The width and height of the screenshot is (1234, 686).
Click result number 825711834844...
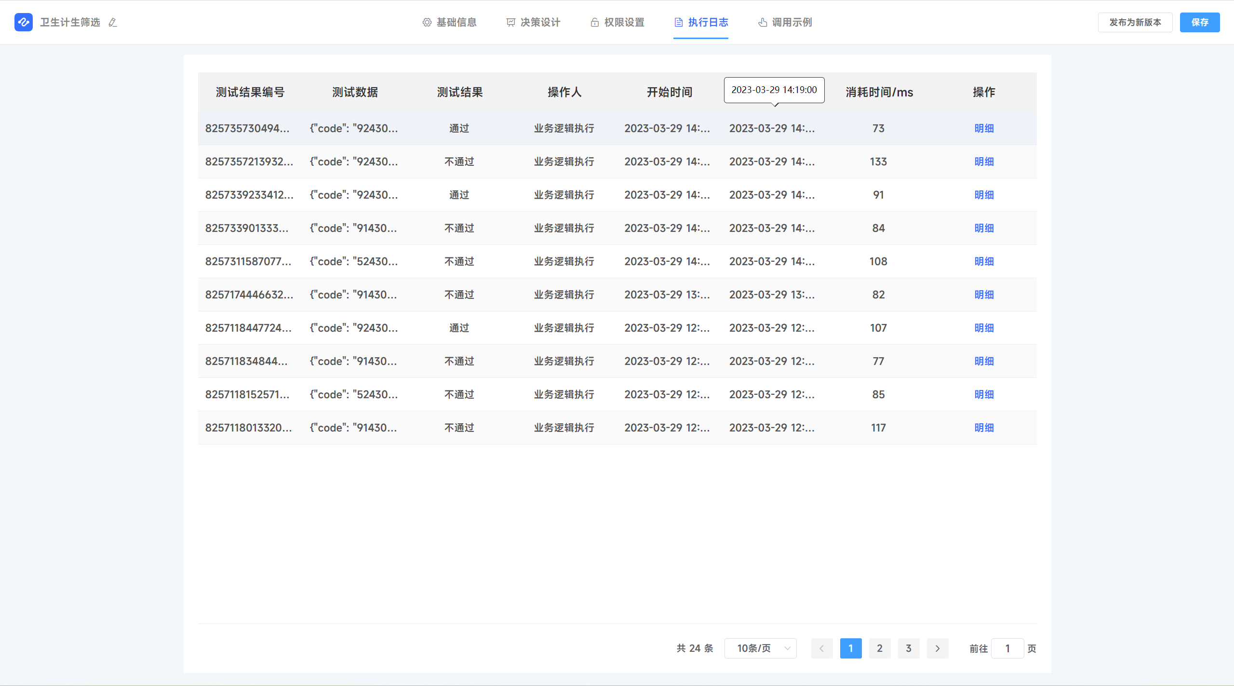(246, 361)
